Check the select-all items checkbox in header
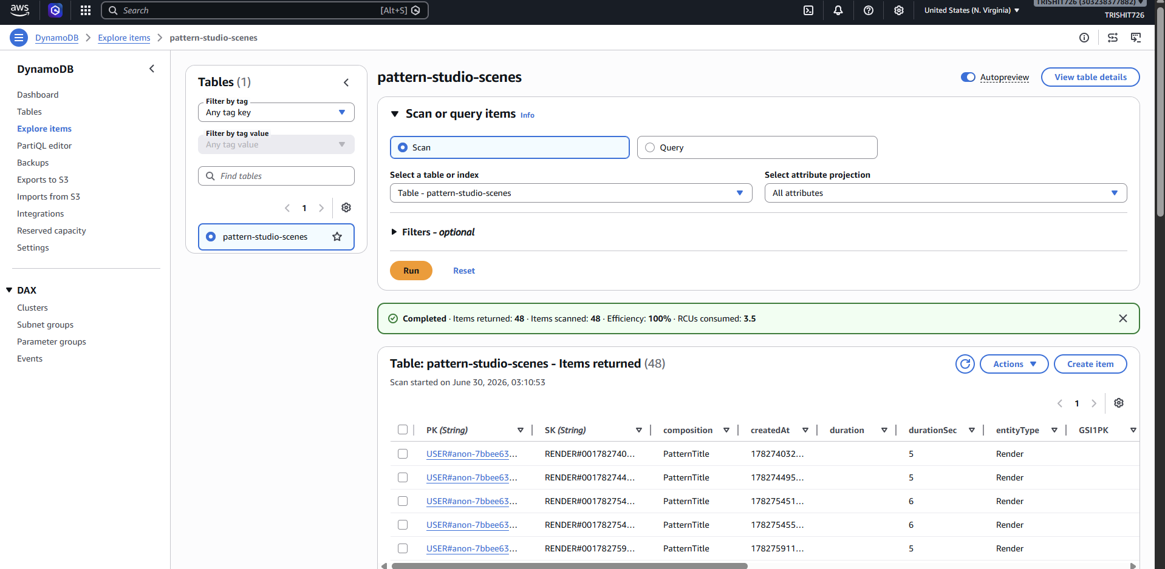 [x=403, y=429]
